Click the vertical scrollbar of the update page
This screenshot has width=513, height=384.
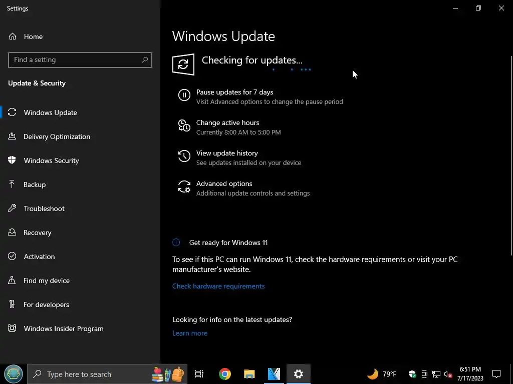click(511, 155)
